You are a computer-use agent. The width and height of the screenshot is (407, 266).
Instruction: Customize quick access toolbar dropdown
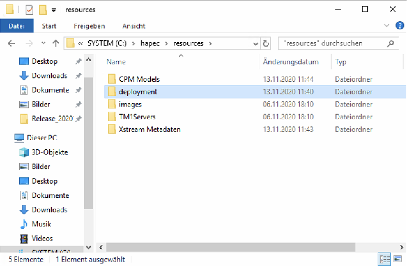[x=54, y=10]
